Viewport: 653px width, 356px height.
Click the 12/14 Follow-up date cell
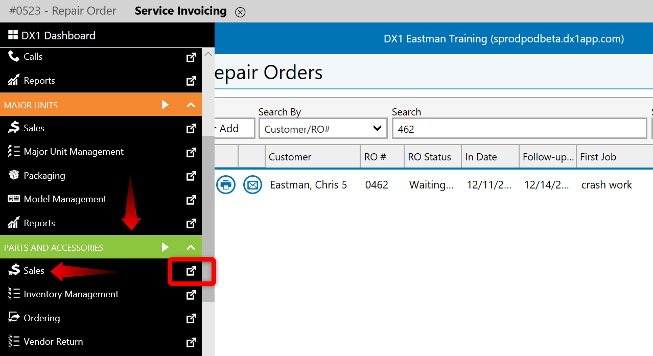coord(547,185)
